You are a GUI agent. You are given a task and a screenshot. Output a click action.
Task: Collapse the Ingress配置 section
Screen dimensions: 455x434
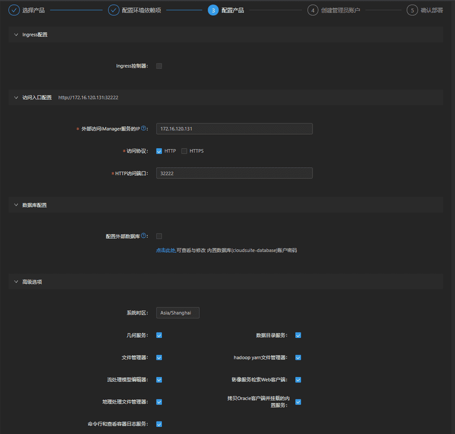[16, 35]
